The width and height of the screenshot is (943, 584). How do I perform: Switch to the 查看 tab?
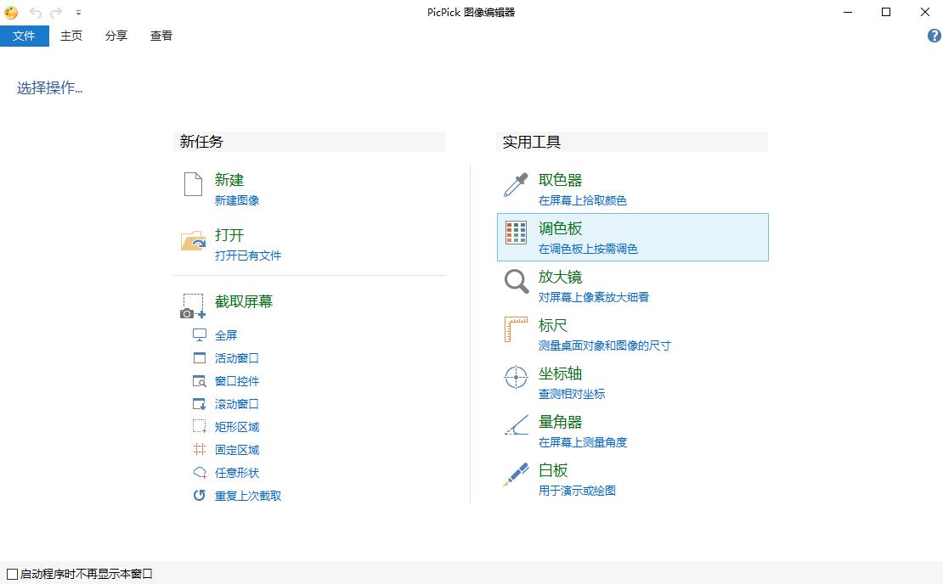pyautogui.click(x=161, y=36)
